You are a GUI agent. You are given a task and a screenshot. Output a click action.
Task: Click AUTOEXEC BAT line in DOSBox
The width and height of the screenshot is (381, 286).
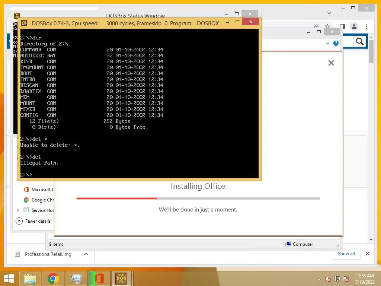click(x=92, y=55)
